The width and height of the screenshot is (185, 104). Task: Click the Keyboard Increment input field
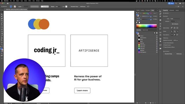(x=175, y=40)
